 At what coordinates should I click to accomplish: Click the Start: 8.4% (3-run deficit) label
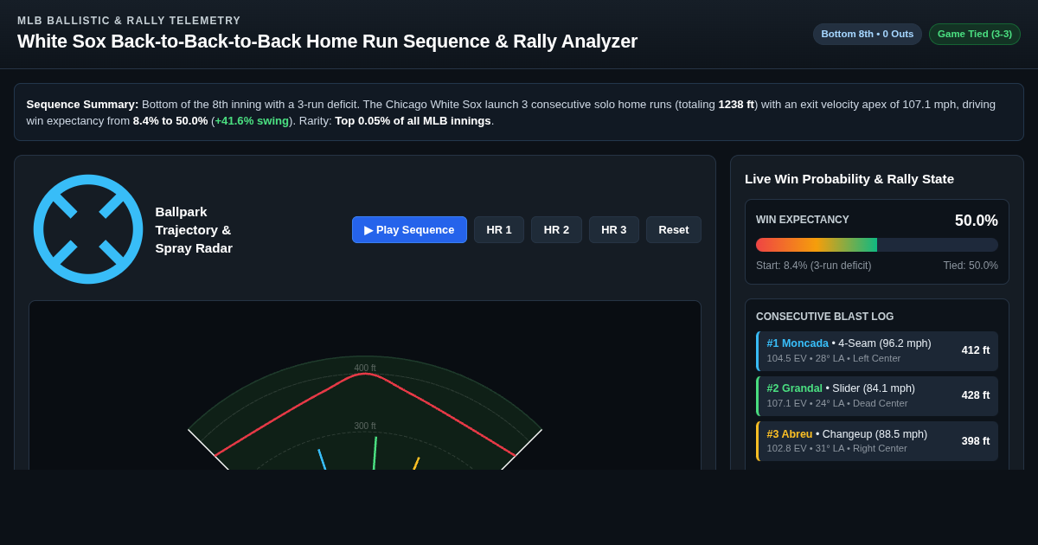point(813,266)
